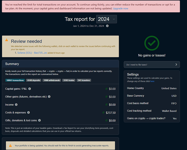Click the 3592 trades badge
This screenshot has width=187, height=150.
tap(69, 80)
